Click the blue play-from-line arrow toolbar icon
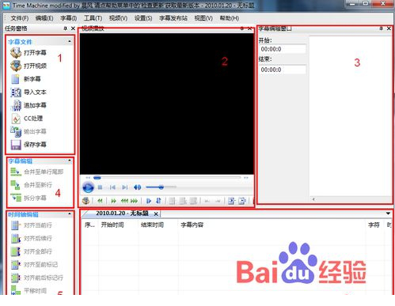 (x=149, y=201)
